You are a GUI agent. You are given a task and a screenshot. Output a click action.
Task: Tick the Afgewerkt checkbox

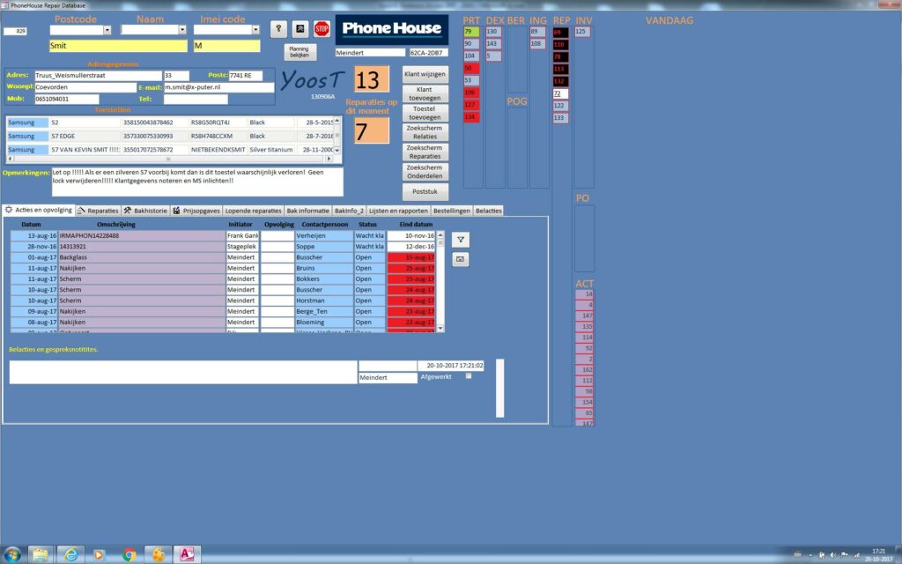[469, 376]
